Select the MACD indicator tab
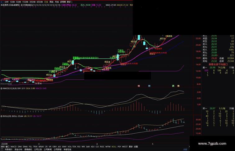This screenshot has width=235, height=151. tap(13, 147)
